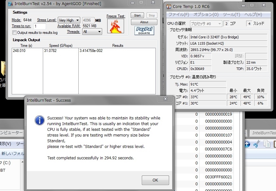Click the Intel Core i3 3240T model field
The height and width of the screenshot is (191, 276).
228,37
